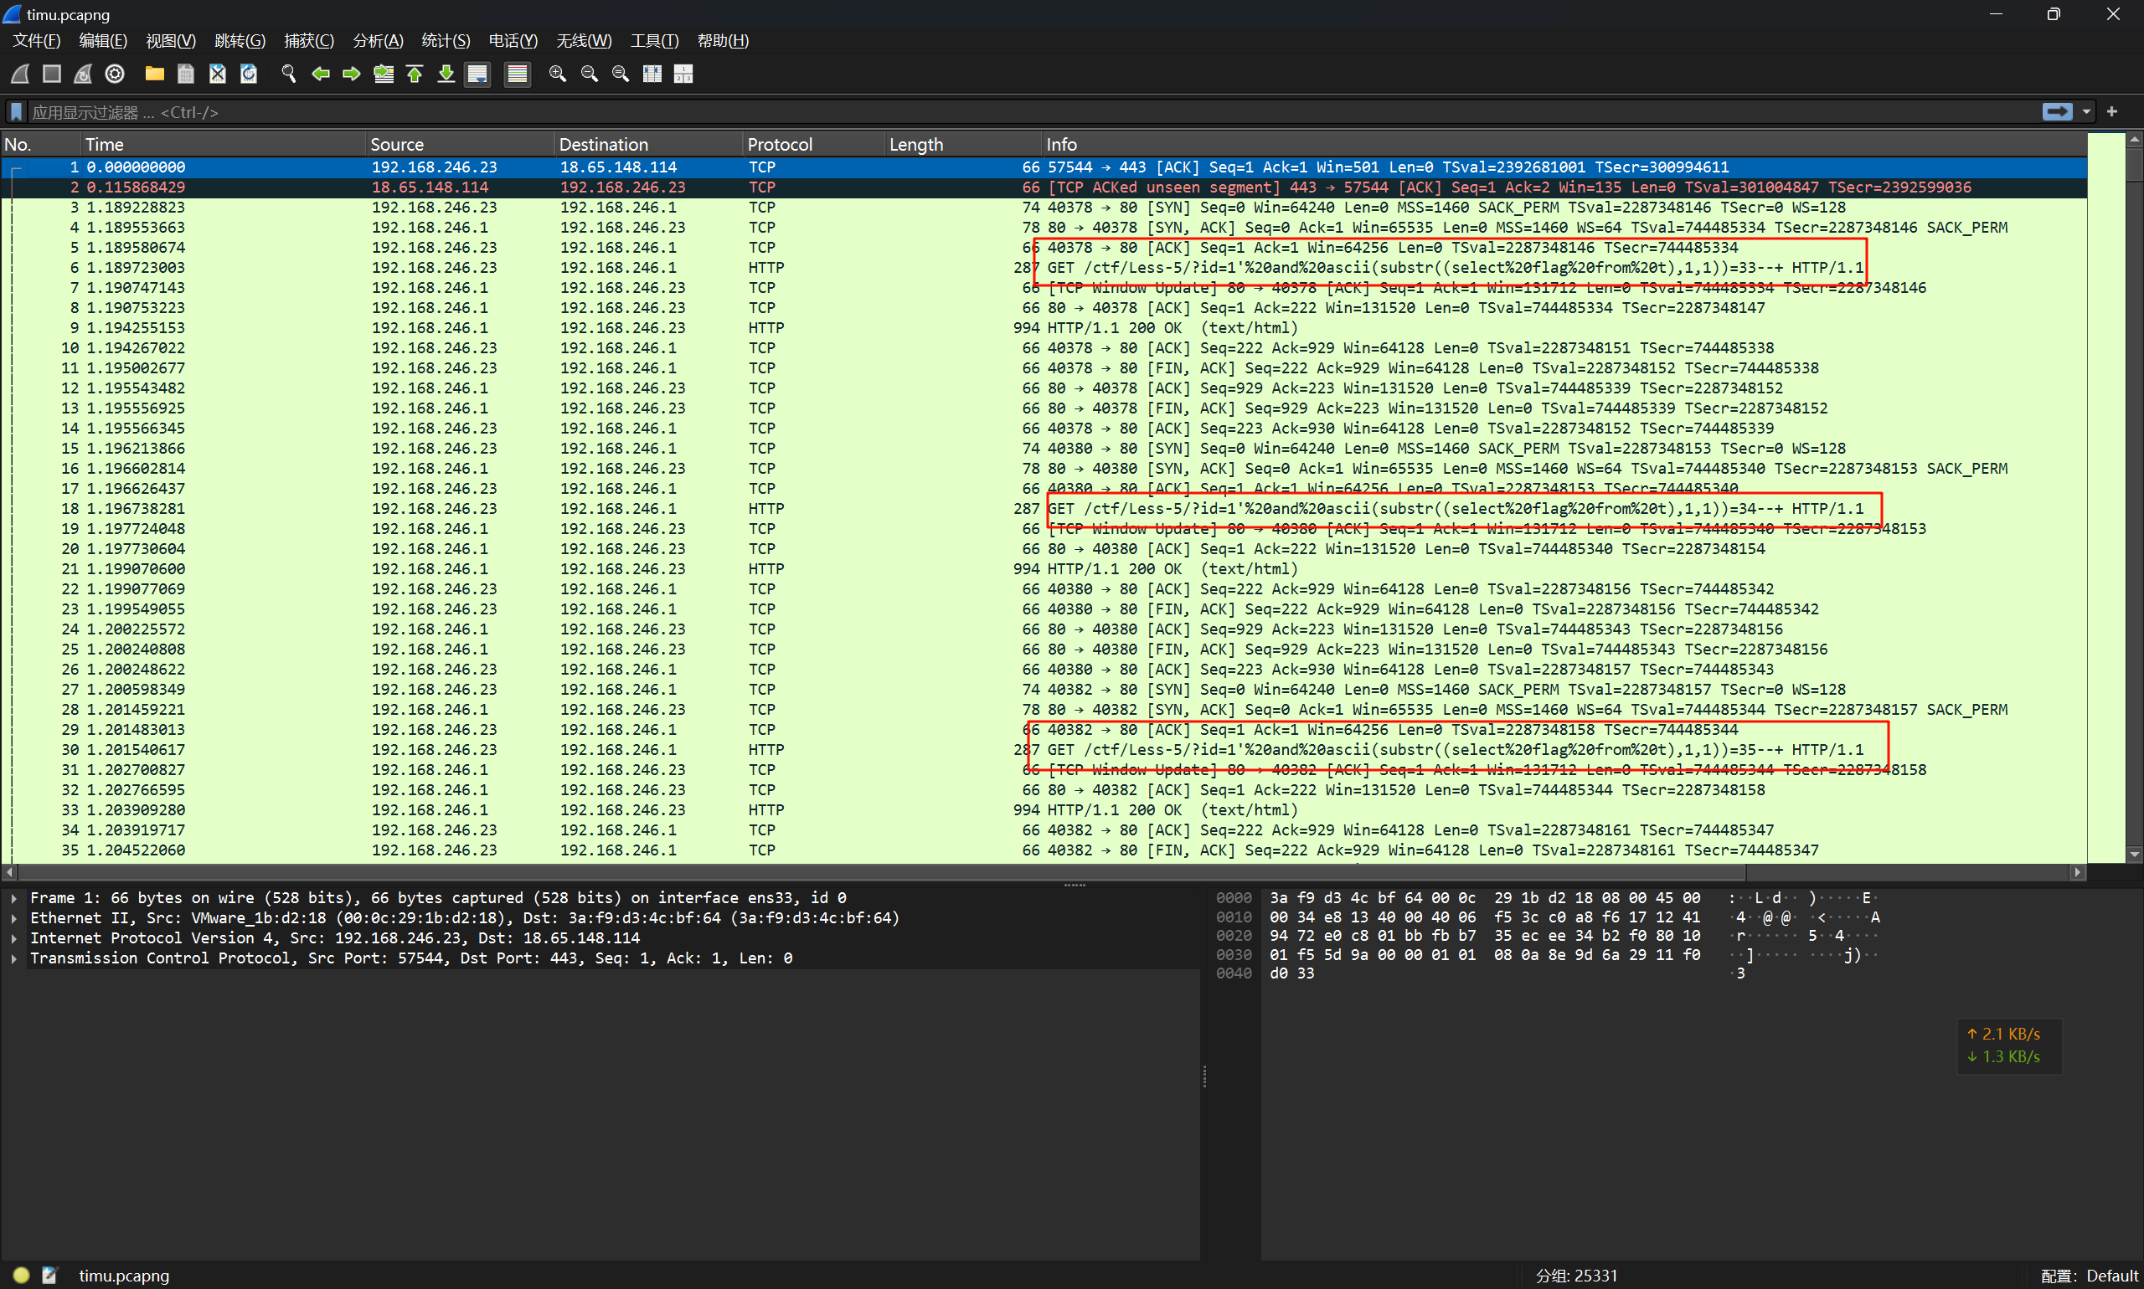2144x1289 pixels.
Task: Reload the capture file icon
Action: (249, 74)
